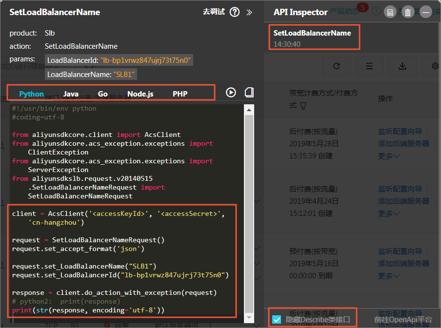Click the edit note icon in API Inspector
The width and height of the screenshot is (441, 328).
coord(390,12)
